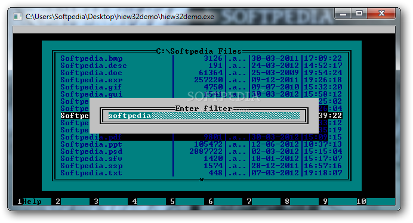The image size is (413, 223).
Task: Click the filter input field containing softpedia
Action: click(x=204, y=116)
